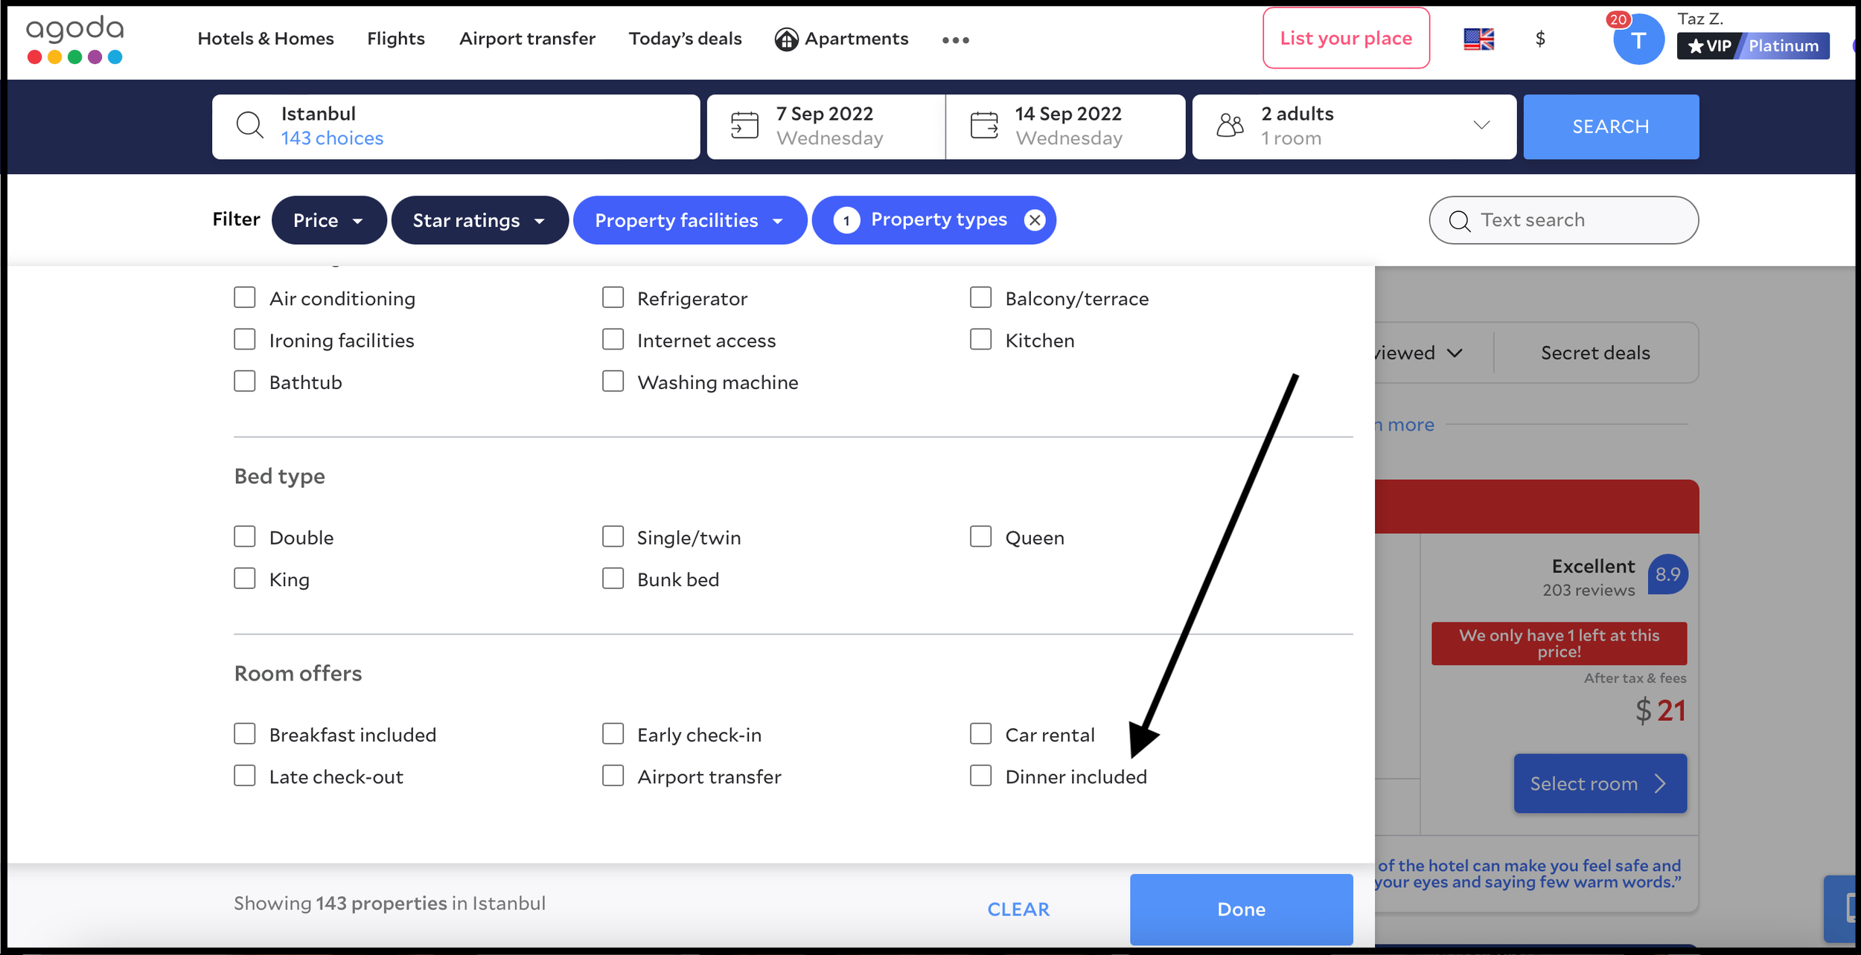
Task: Expand the Star ratings dropdown
Action: click(479, 220)
